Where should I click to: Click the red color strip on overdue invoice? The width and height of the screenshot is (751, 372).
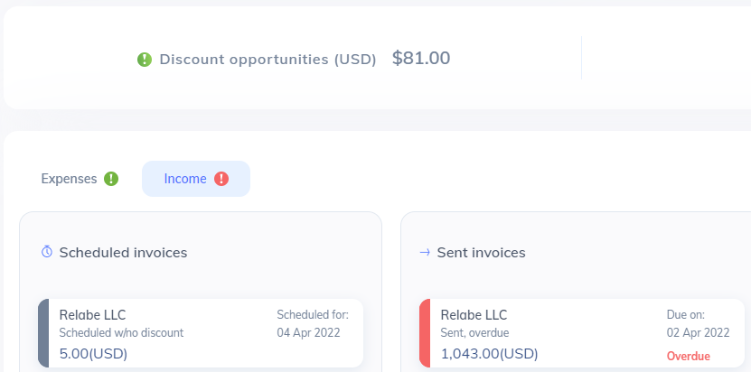pyautogui.click(x=424, y=334)
